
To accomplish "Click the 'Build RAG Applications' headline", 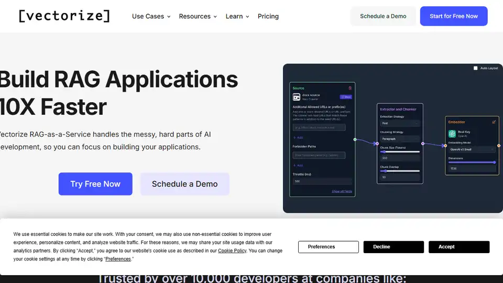I will 119,80.
